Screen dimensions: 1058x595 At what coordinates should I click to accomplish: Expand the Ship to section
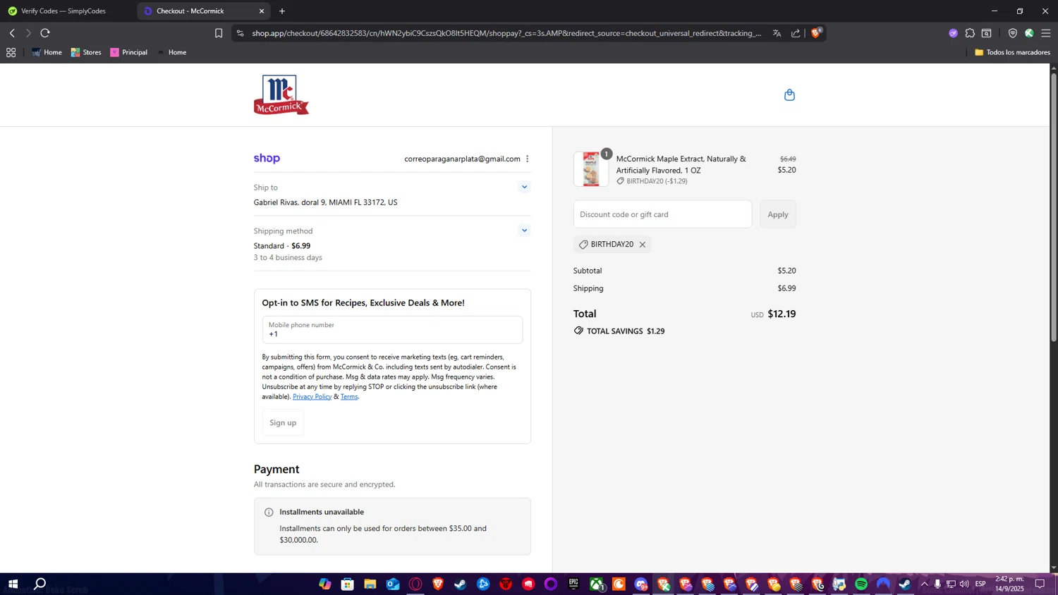pos(524,187)
